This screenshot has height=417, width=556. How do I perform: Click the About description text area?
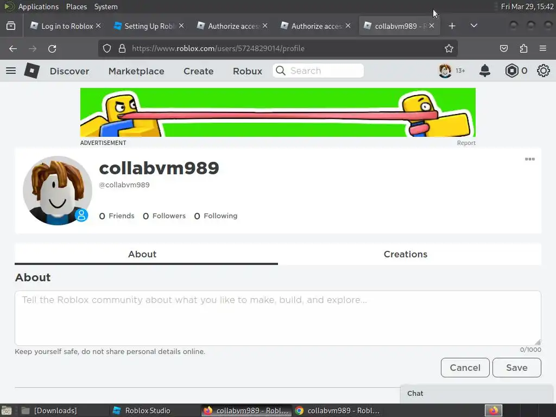(278, 318)
